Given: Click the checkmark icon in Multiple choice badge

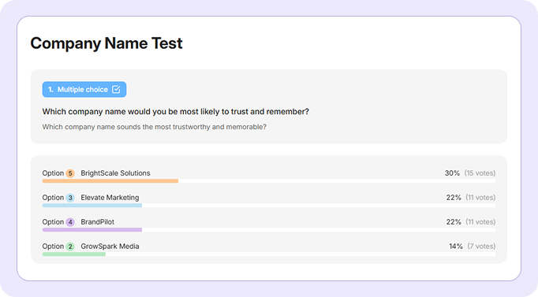Looking at the screenshot, I should click(116, 89).
